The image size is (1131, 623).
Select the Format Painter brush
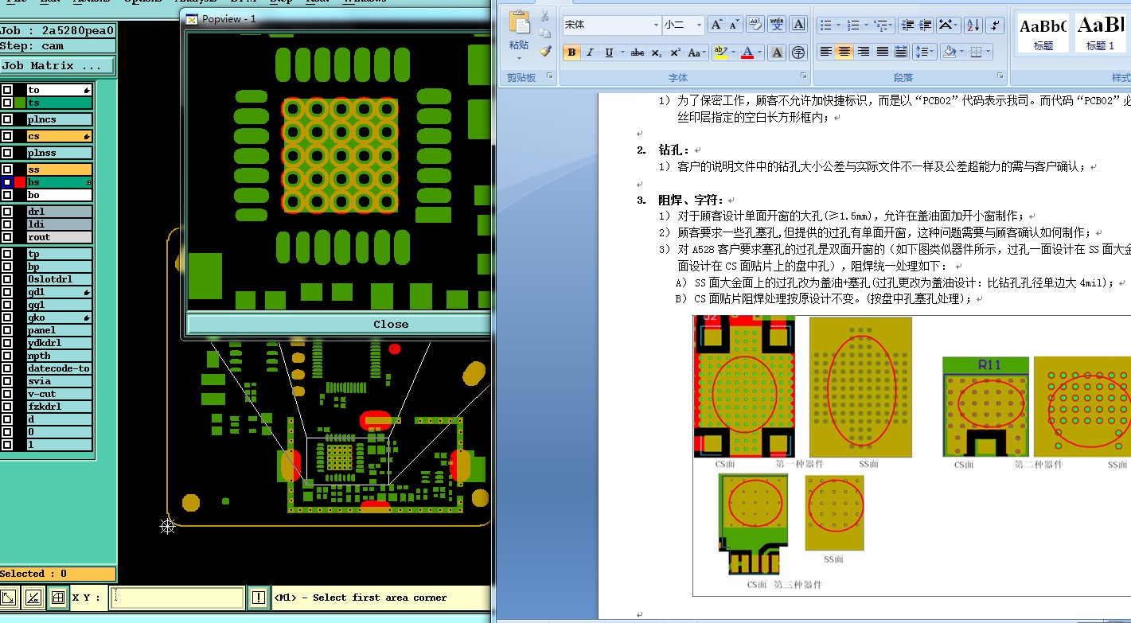click(x=545, y=51)
